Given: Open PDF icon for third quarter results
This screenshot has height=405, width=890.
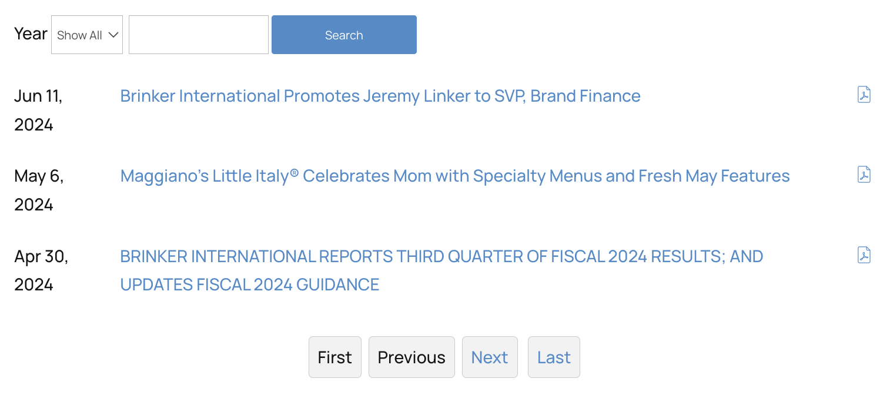Looking at the screenshot, I should 864,255.
